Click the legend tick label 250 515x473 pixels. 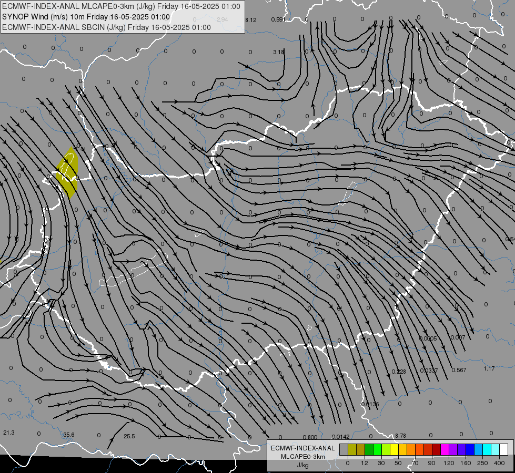[x=482, y=463]
